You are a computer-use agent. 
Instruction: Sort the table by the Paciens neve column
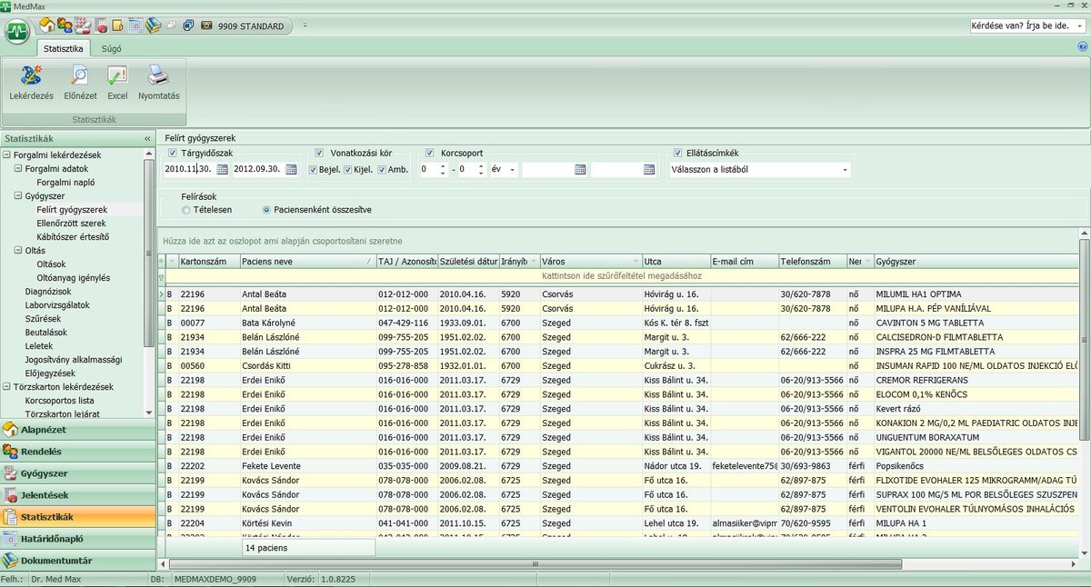coord(307,262)
